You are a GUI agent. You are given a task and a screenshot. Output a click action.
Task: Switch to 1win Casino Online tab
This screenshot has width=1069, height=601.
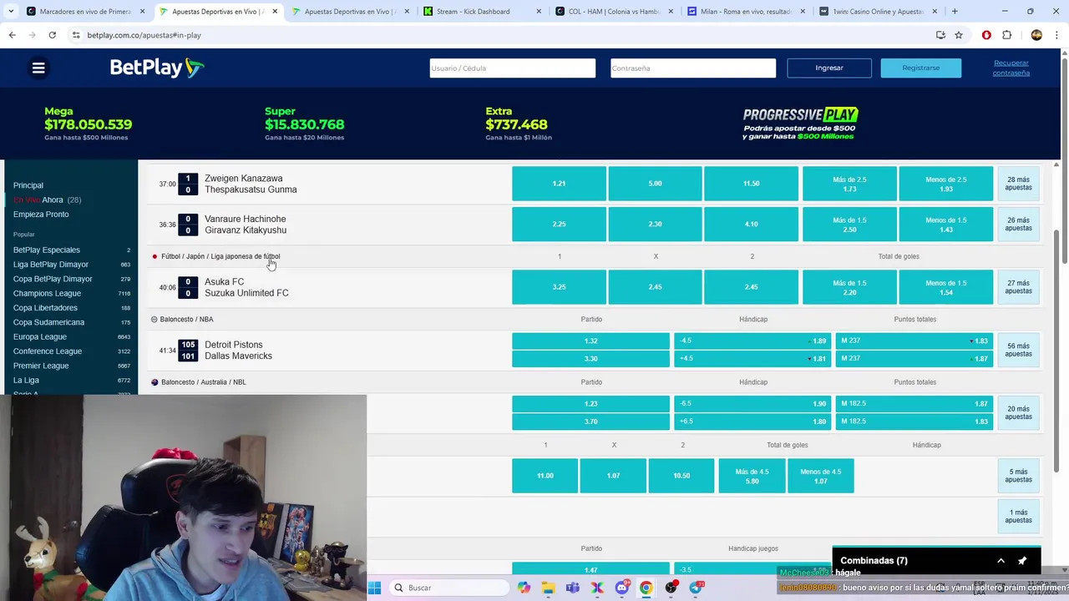[x=878, y=12]
